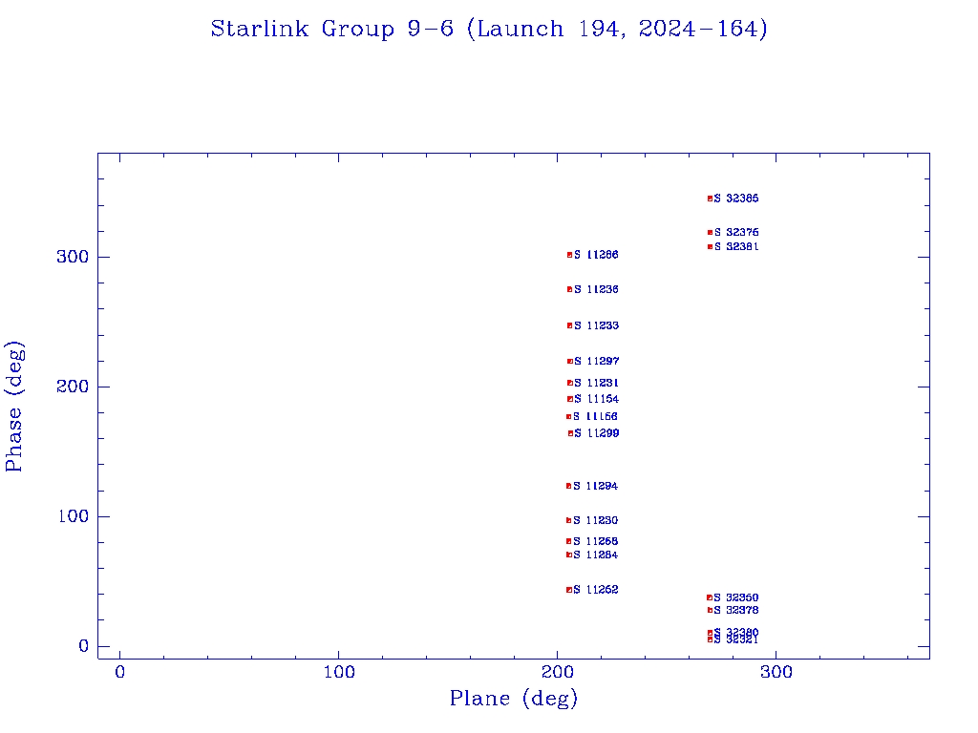Click the "0" tick label on Phase axis
The width and height of the screenshot is (978, 733).
click(84, 646)
